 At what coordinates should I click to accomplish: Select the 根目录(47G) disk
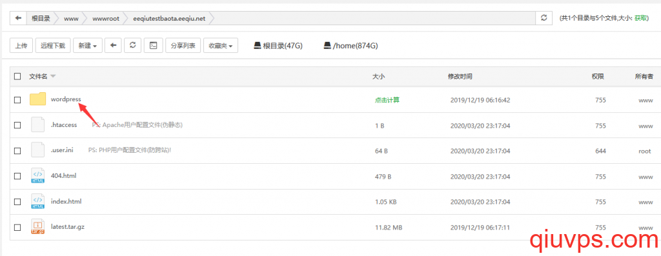coord(278,46)
